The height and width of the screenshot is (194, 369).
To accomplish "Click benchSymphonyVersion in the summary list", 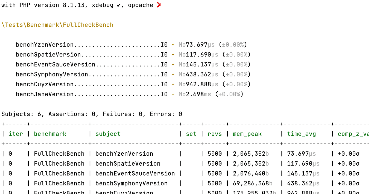I will tap(52, 75).
